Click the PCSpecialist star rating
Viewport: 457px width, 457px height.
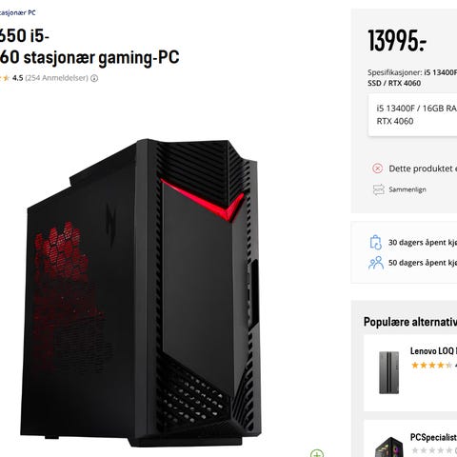click(433, 450)
